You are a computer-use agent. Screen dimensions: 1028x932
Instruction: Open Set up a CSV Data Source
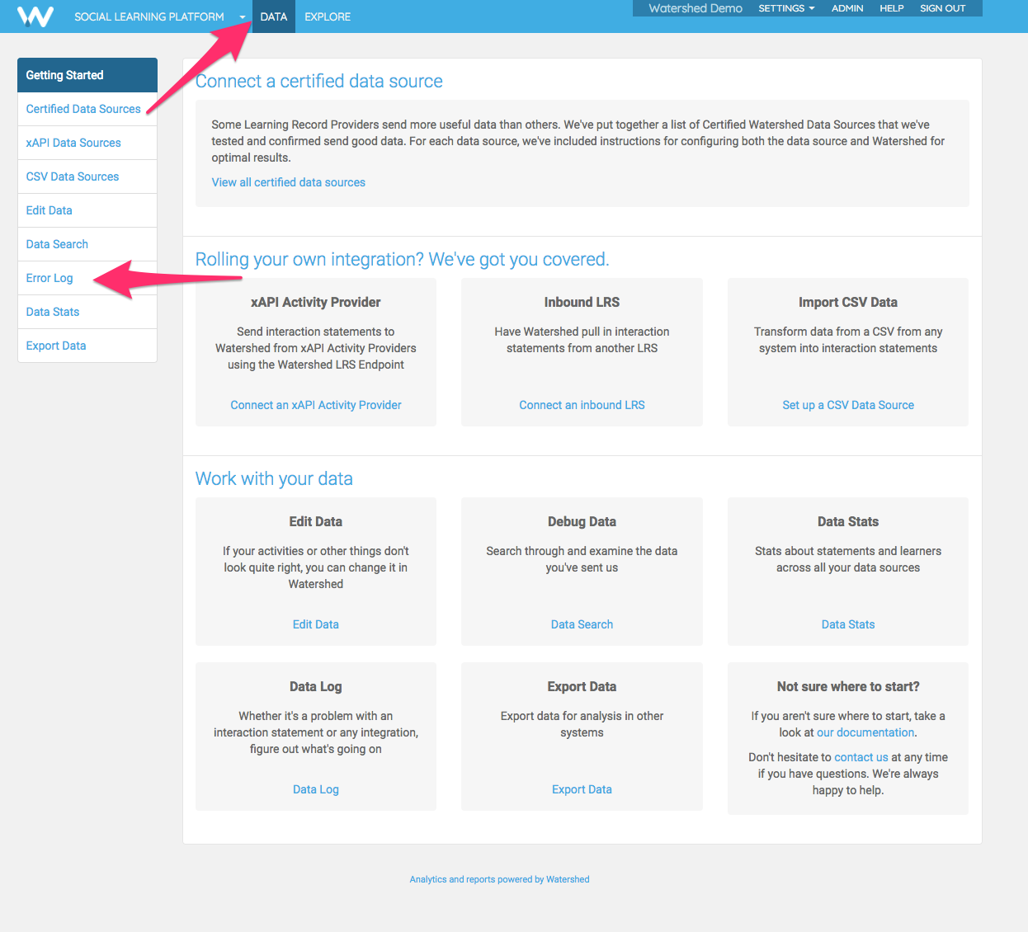coord(848,405)
